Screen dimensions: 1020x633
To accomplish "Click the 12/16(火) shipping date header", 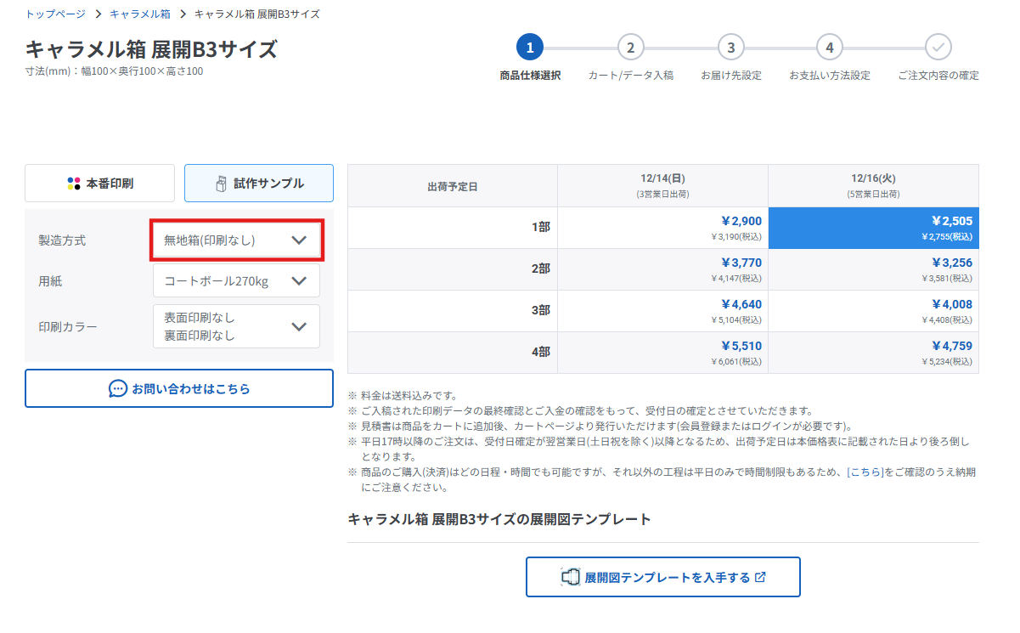I will pos(873,185).
